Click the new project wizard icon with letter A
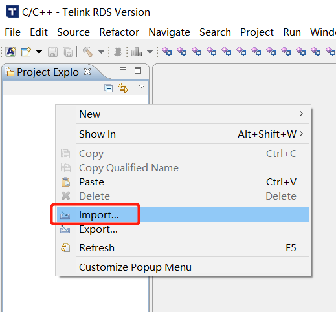The image size is (336, 312). pos(10,52)
